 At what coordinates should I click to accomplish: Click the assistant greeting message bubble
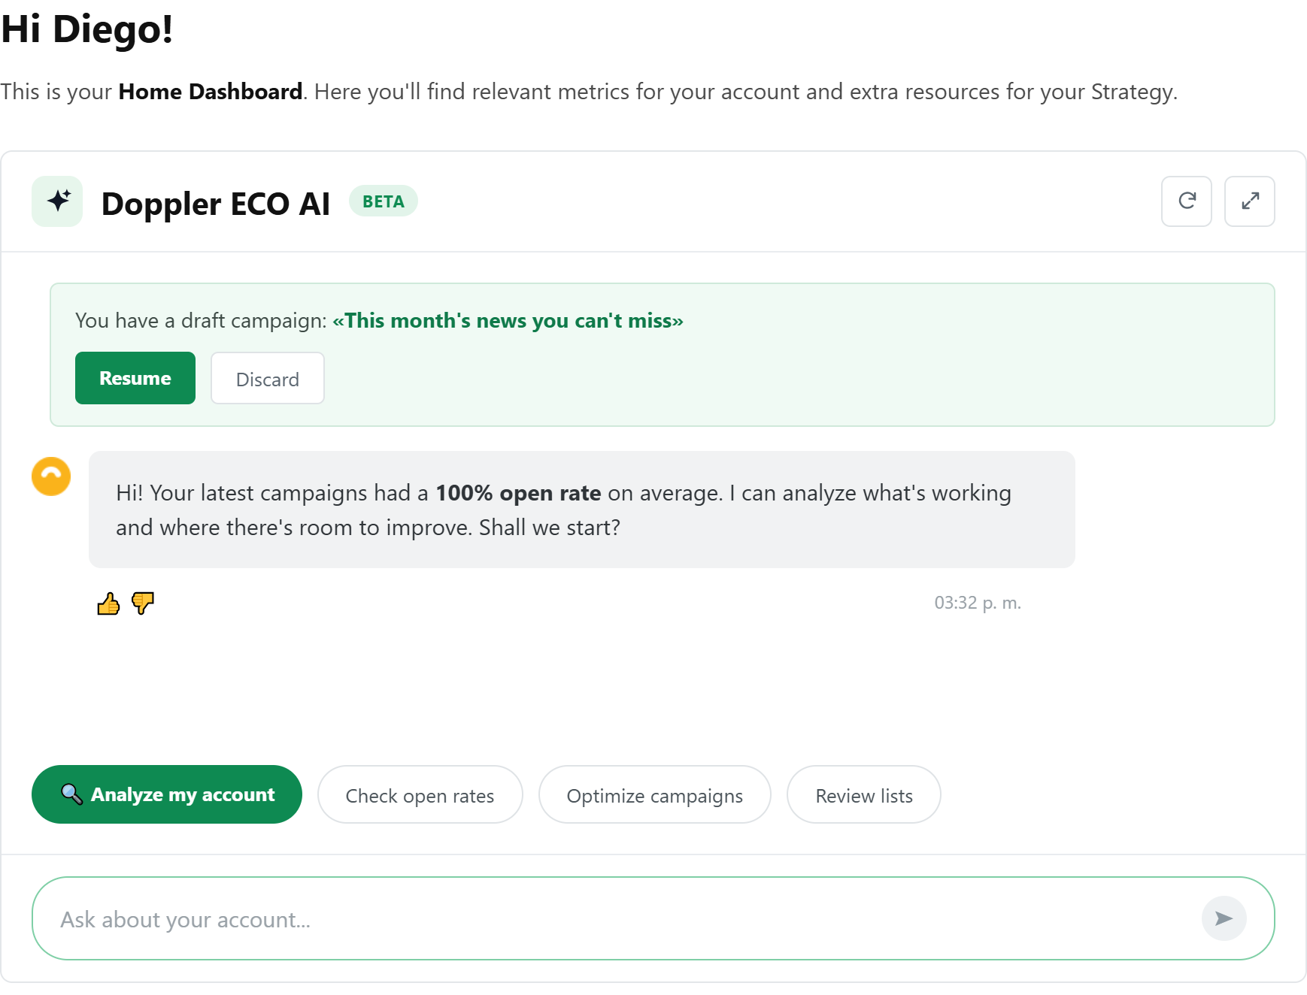pyautogui.click(x=582, y=510)
